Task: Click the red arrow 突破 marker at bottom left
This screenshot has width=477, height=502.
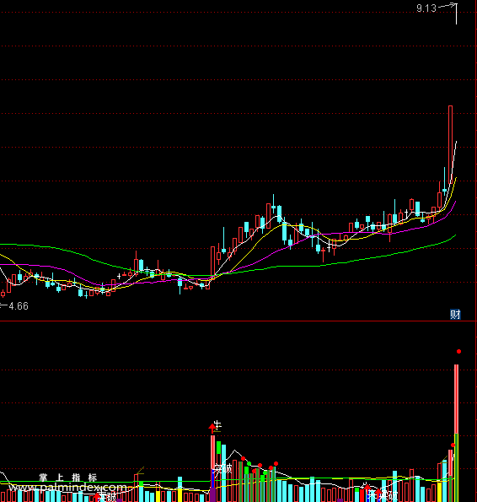Action: (97, 497)
